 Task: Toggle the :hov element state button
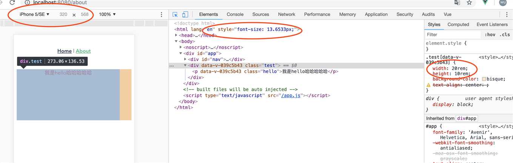pos(490,35)
